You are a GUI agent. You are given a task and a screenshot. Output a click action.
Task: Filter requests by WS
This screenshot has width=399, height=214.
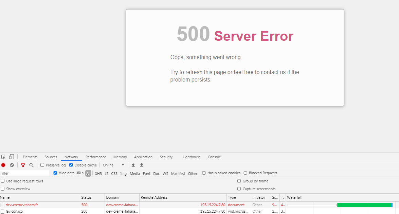tap(165, 174)
